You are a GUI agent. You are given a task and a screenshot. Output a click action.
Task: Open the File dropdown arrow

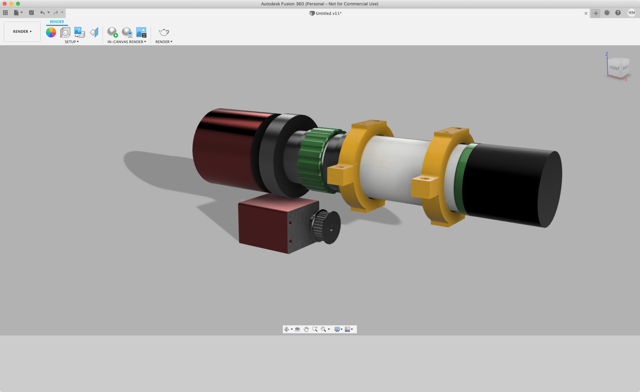22,13
